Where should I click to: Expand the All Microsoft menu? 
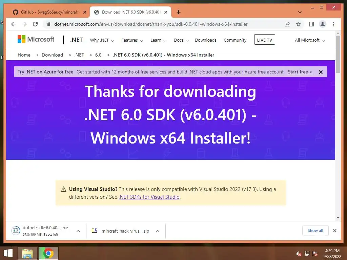click(310, 40)
